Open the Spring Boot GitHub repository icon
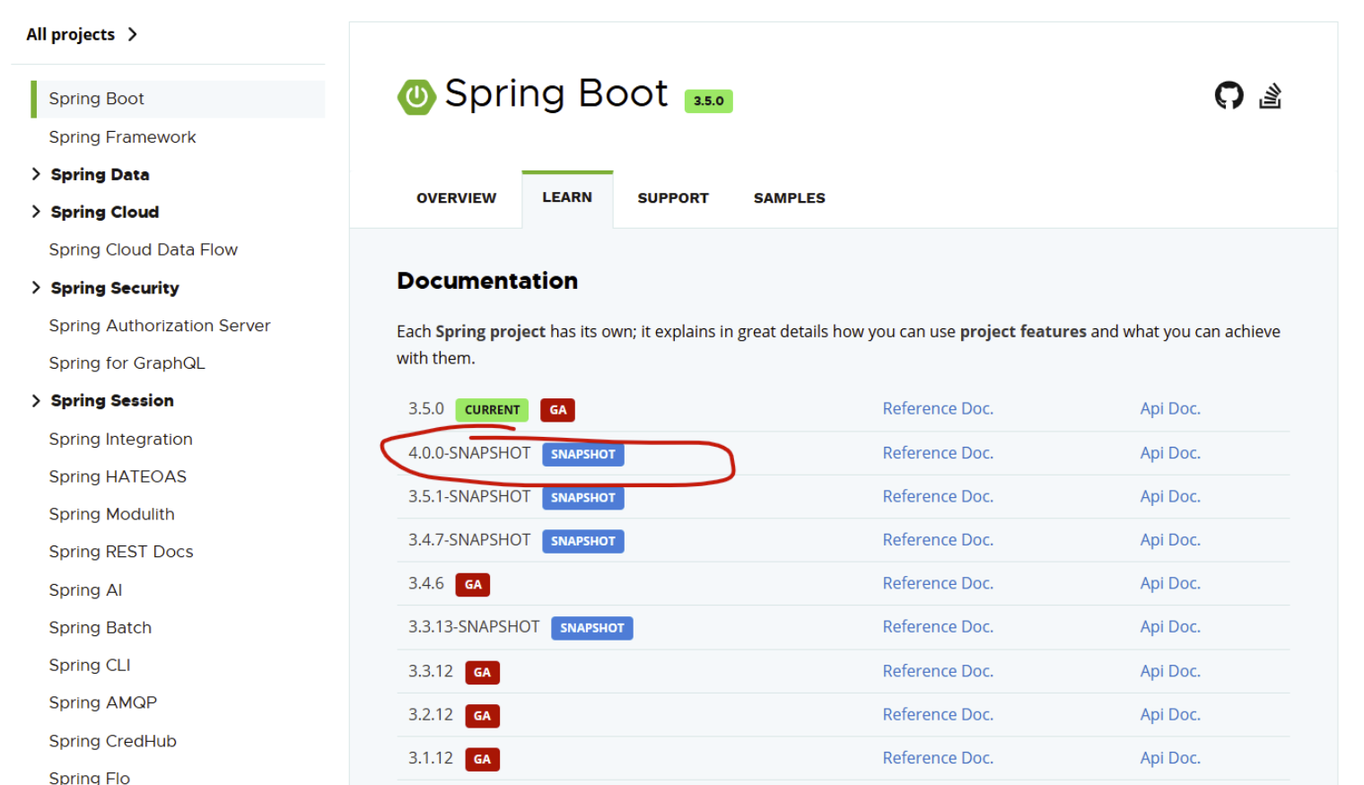 (1228, 95)
